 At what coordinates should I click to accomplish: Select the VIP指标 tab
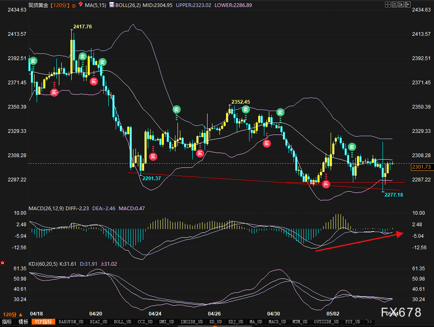click(44, 322)
